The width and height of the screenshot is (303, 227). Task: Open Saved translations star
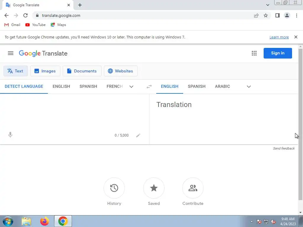[x=154, y=188]
